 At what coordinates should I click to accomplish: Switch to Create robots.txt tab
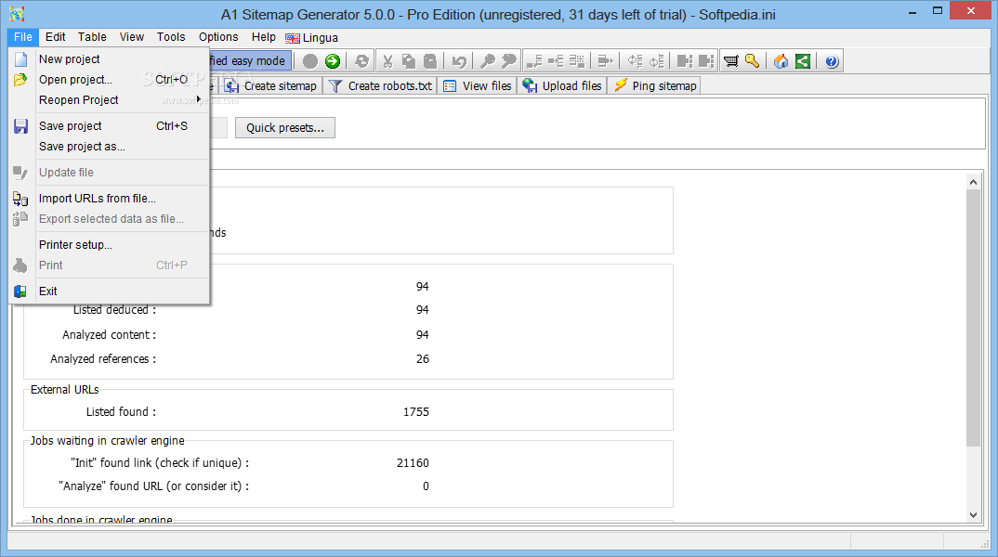381,85
